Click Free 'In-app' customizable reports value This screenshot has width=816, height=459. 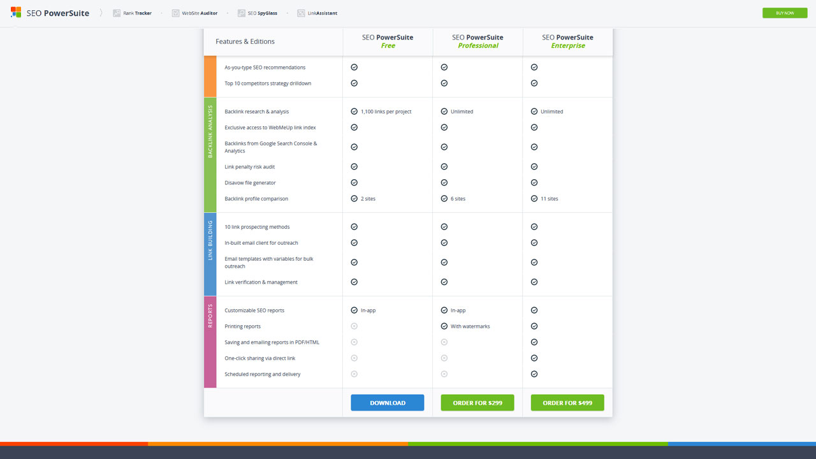pyautogui.click(x=368, y=310)
